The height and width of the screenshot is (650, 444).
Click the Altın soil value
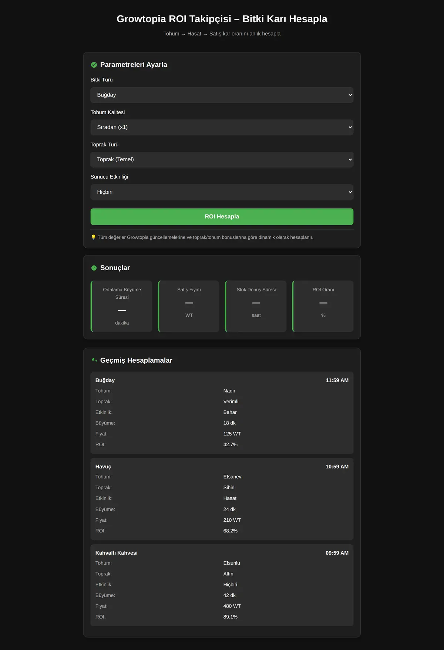click(228, 574)
